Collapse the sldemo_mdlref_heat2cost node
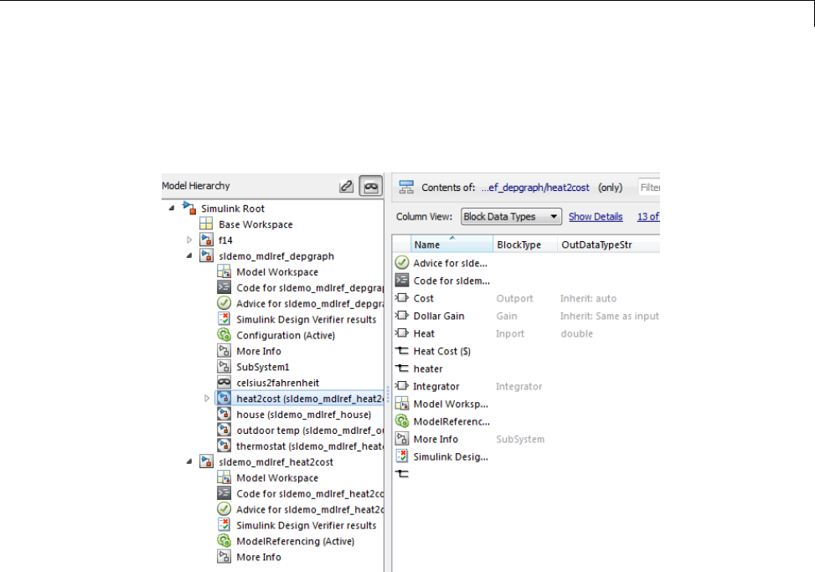The width and height of the screenshot is (815, 572). click(189, 461)
